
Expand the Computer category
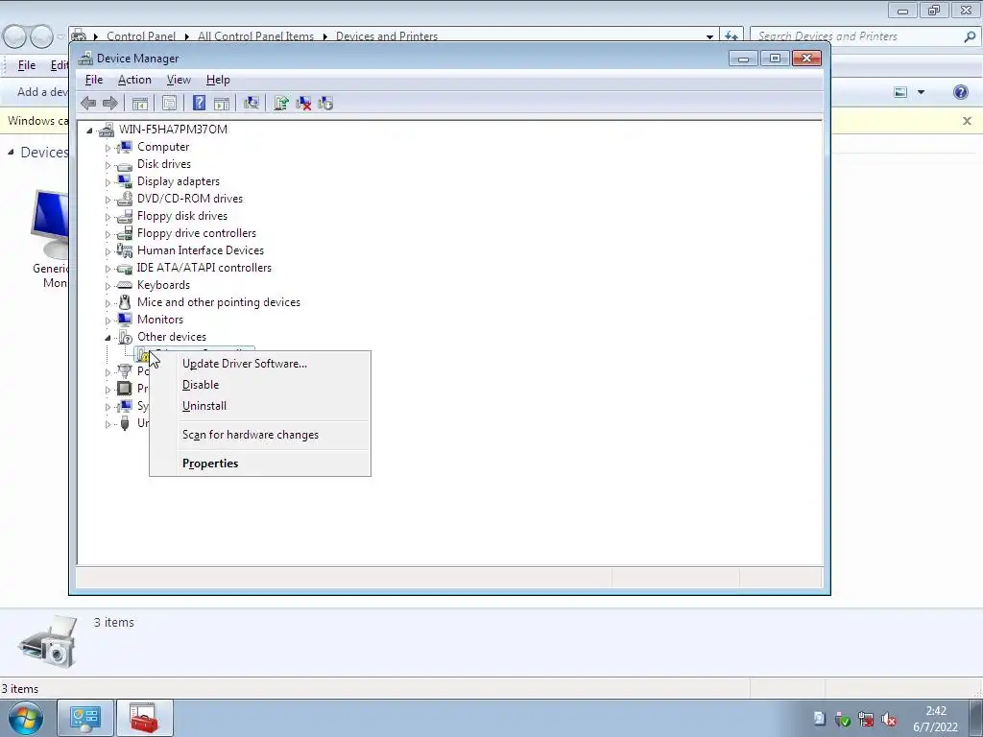pos(108,148)
